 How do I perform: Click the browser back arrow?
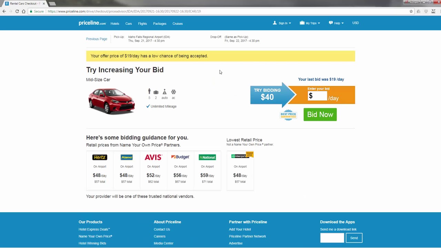coord(4,11)
